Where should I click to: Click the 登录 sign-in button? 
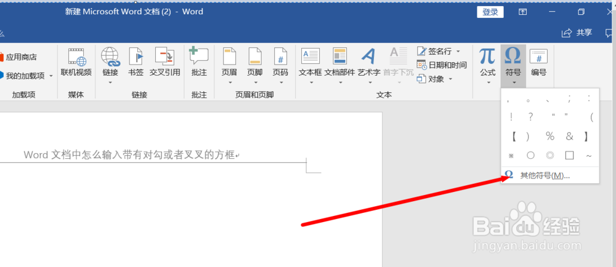(490, 12)
